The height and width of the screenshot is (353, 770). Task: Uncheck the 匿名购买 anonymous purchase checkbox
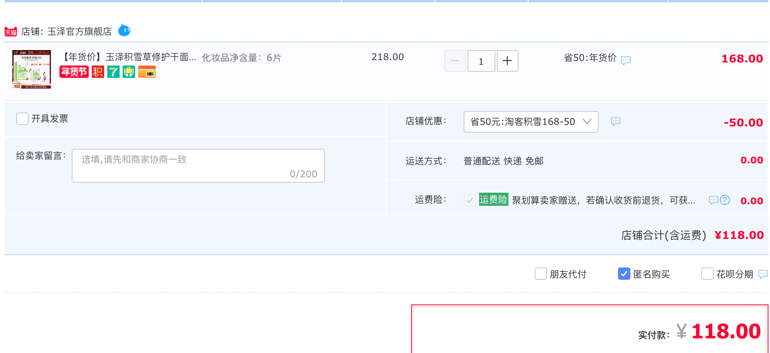pyautogui.click(x=624, y=274)
